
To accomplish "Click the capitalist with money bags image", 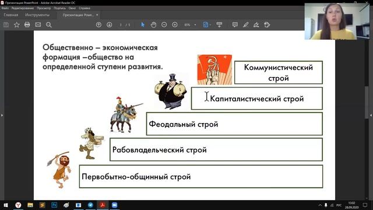I will tap(170, 92).
